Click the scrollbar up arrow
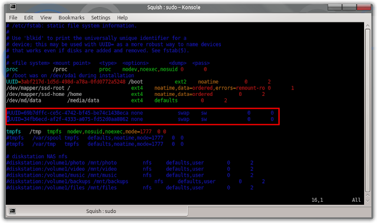377x223 pixels. point(368,25)
